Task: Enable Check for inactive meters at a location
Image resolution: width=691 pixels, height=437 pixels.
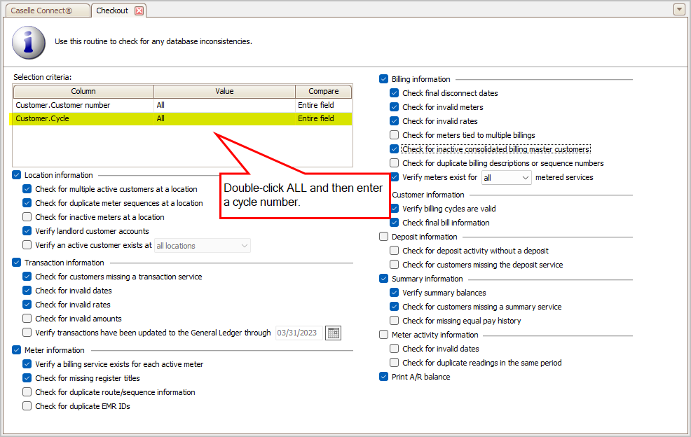Action: click(27, 217)
